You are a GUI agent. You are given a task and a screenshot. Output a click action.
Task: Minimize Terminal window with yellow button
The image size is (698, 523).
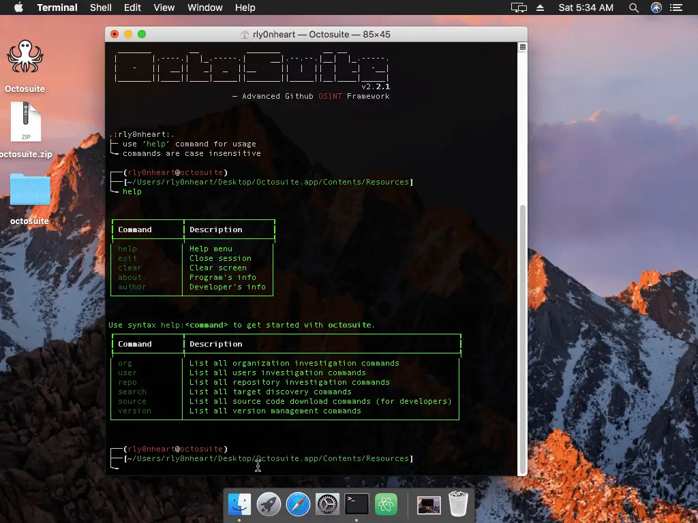(128, 34)
